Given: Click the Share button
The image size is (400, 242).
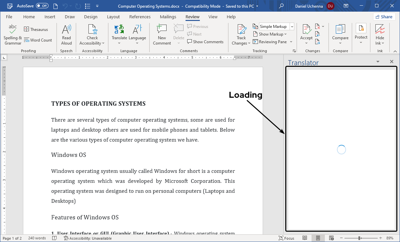Looking at the screenshot, I should [x=384, y=17].
